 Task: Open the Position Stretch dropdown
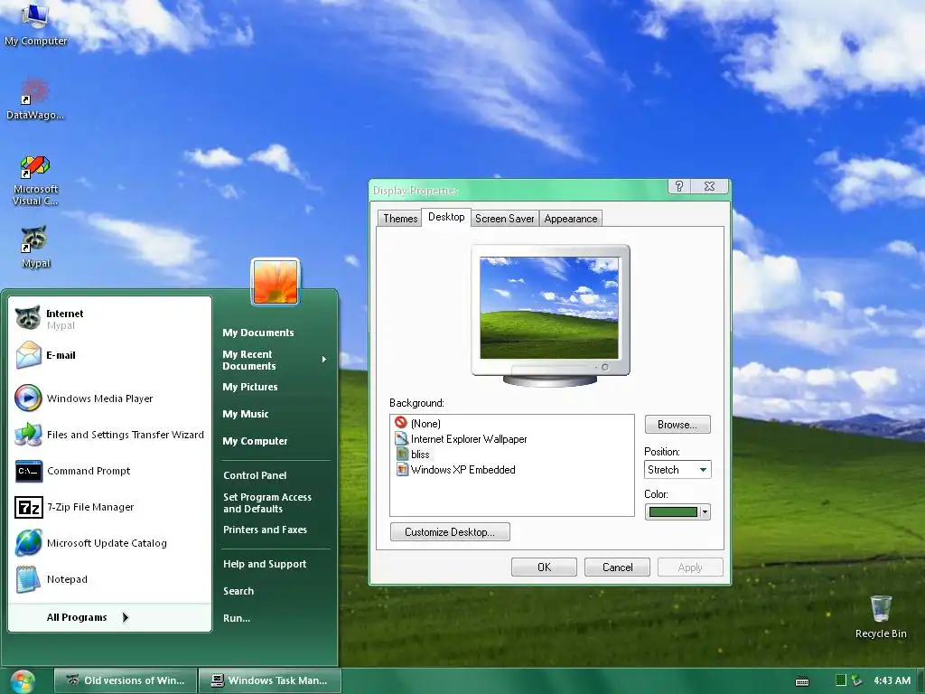677,470
